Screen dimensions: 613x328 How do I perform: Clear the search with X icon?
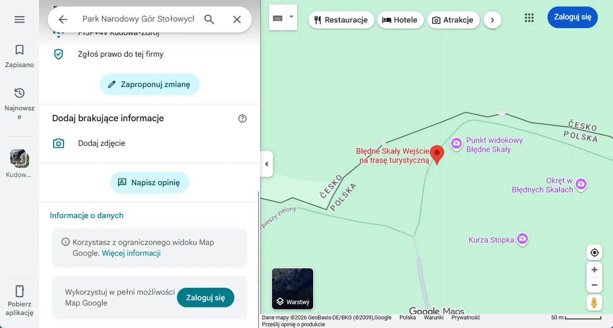click(237, 19)
